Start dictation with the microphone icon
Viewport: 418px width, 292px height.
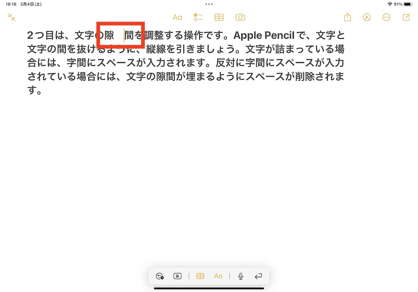241,276
